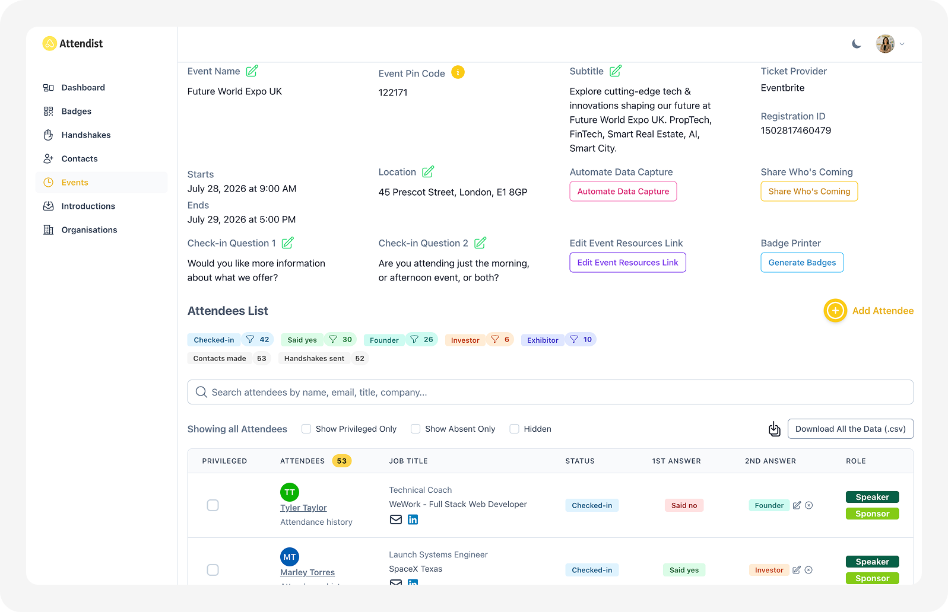
Task: Edit Marley Torres's Investor answer
Action: [x=797, y=570]
